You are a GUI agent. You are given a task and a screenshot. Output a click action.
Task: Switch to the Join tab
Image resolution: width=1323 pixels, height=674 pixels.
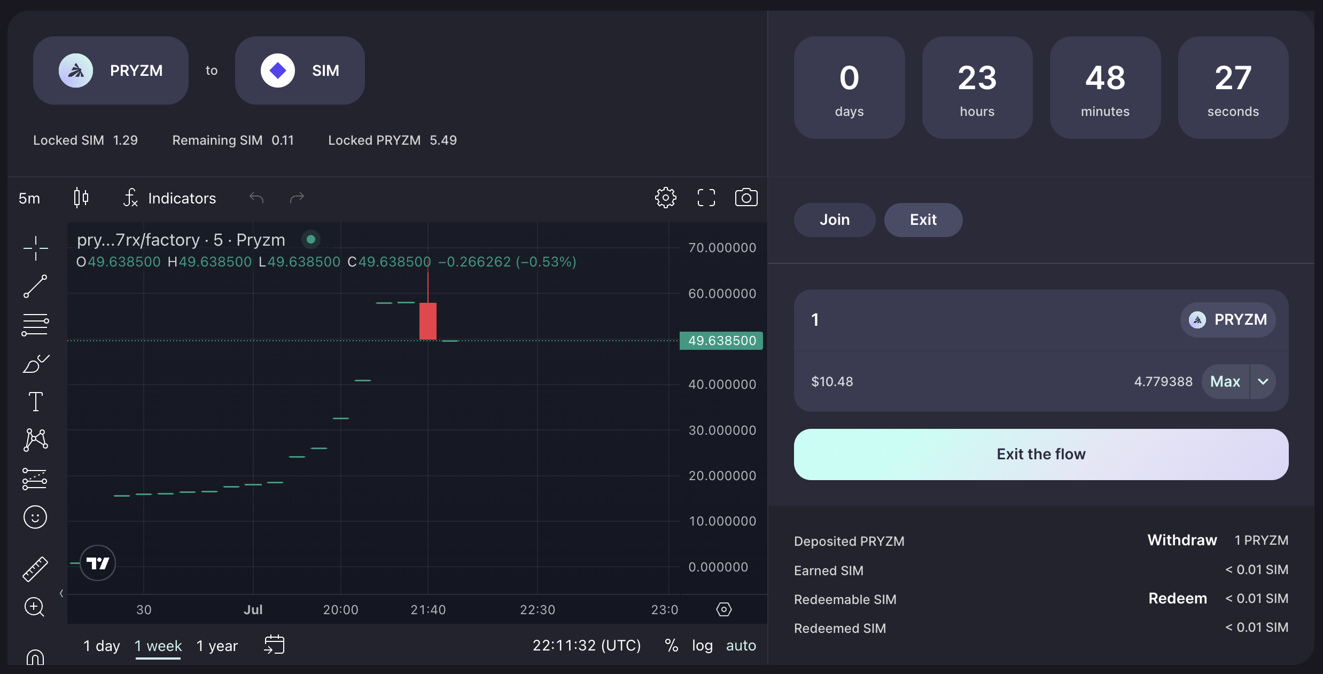[x=835, y=220]
